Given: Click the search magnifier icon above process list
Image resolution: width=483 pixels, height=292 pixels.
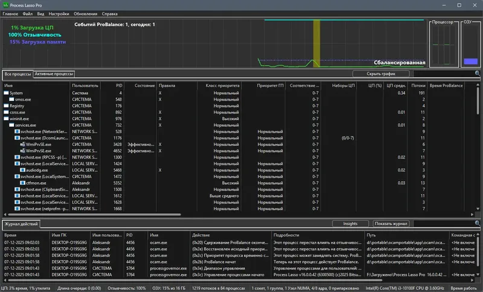Looking at the screenshot, I should [x=477, y=74].
